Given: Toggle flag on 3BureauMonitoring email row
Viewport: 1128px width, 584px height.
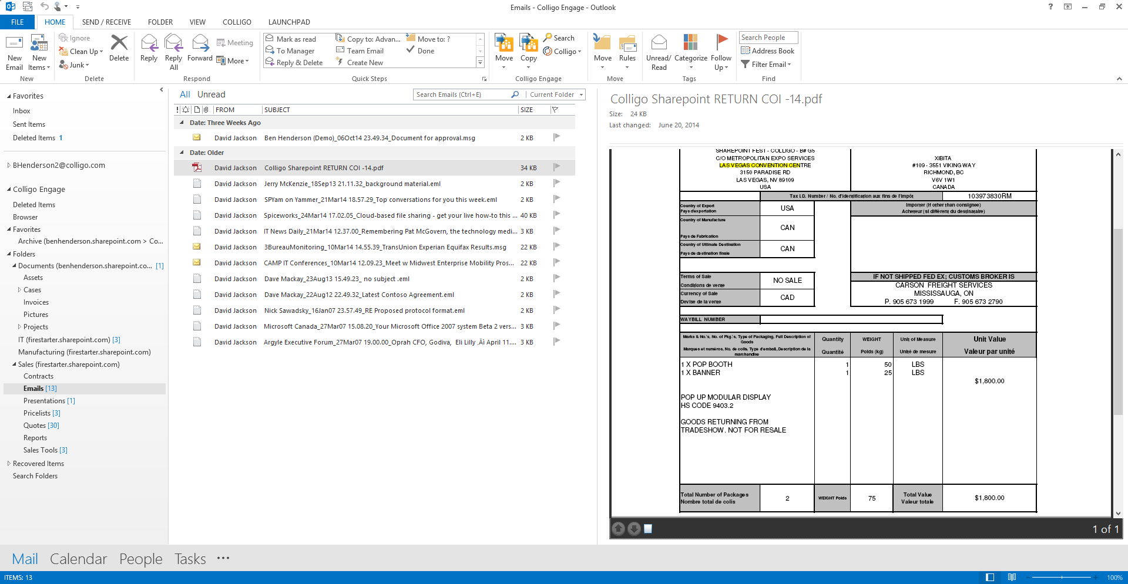Looking at the screenshot, I should click(x=556, y=247).
